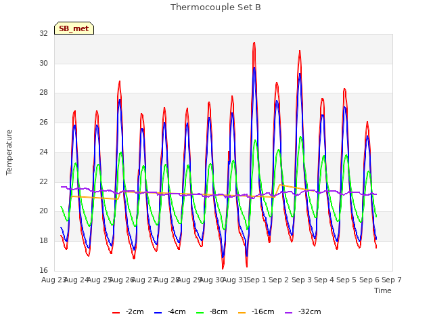Click the highest red -2cm peak on Sep 1
The height and width of the screenshot is (325, 433).
click(x=254, y=43)
